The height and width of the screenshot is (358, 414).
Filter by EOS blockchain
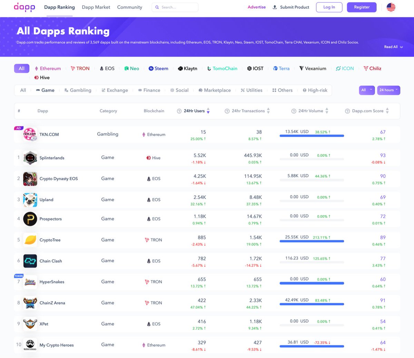[107, 69]
